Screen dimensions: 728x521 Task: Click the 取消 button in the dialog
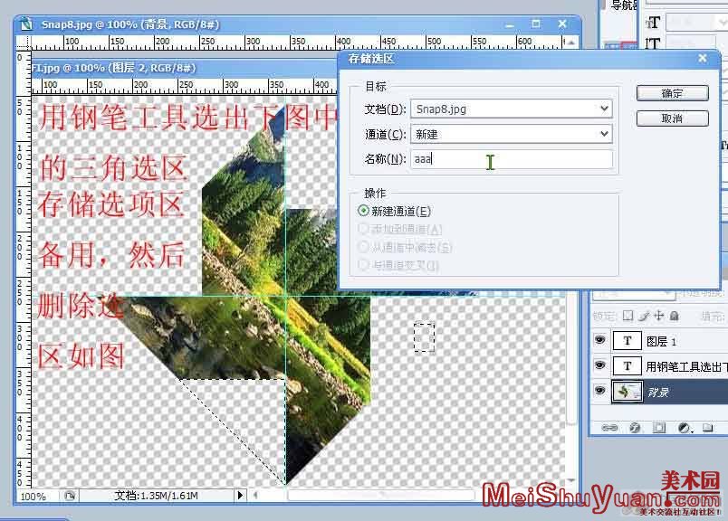(672, 118)
